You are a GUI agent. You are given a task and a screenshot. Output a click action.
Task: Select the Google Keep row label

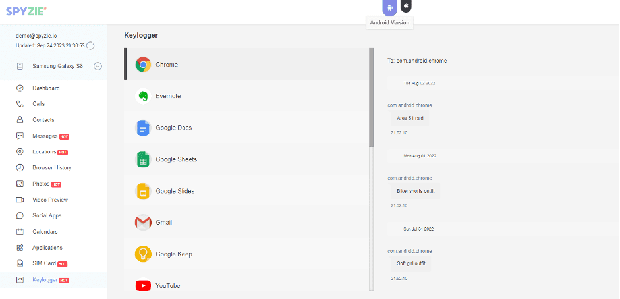(x=174, y=254)
